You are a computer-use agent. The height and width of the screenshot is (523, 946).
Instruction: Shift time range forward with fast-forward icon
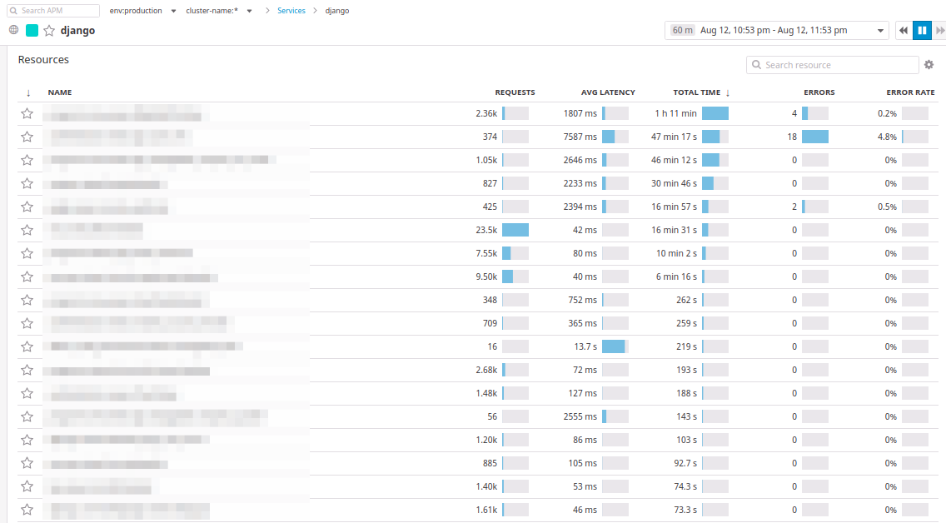(x=941, y=30)
